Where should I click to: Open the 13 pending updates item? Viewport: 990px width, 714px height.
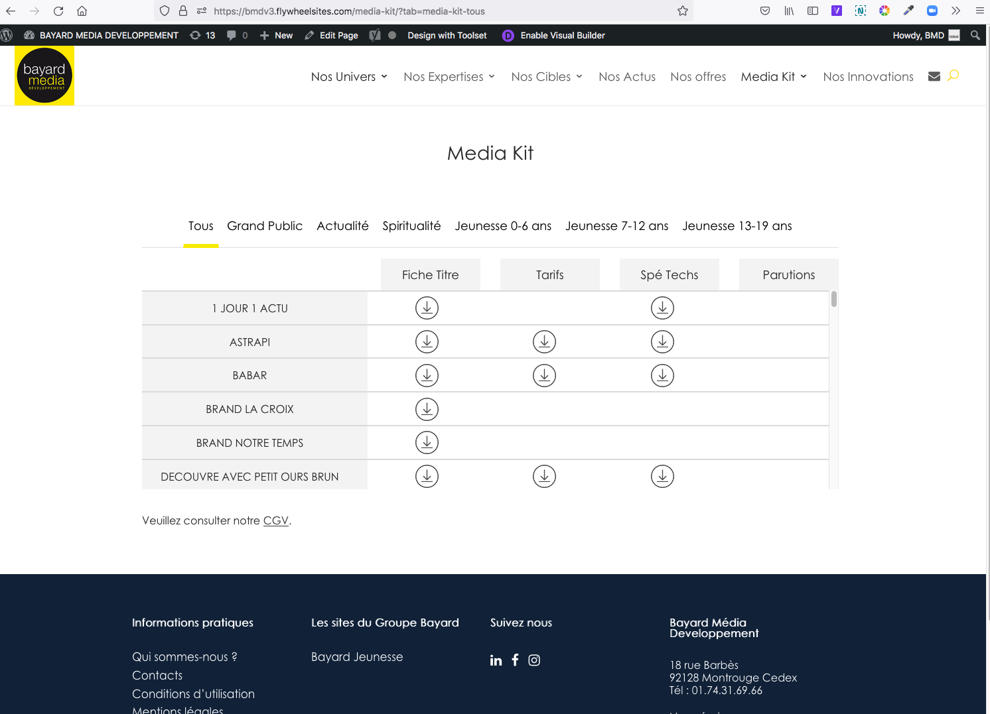click(202, 35)
